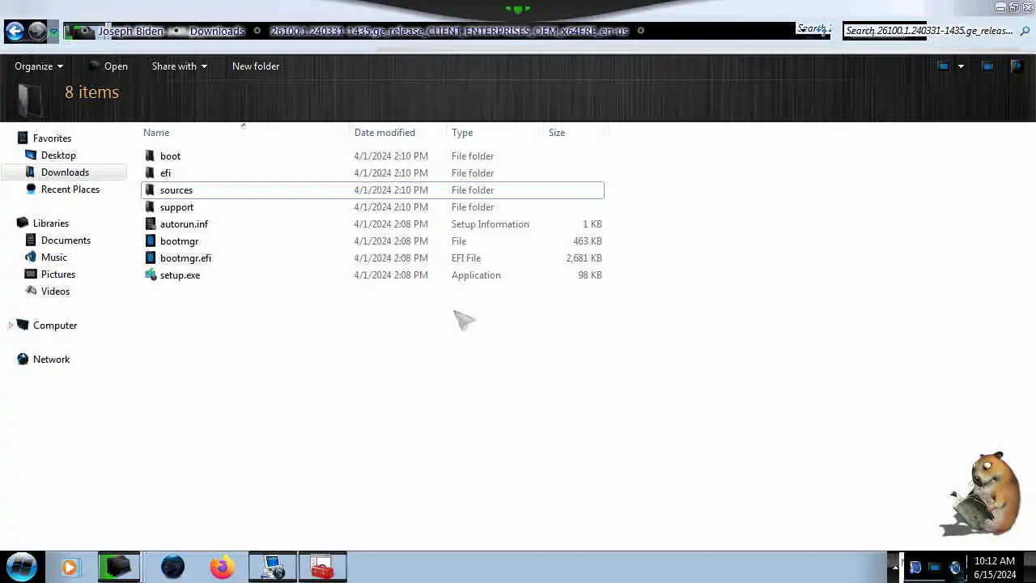
Task: Click the Explorer folder taskbar icon
Action: coord(119,568)
